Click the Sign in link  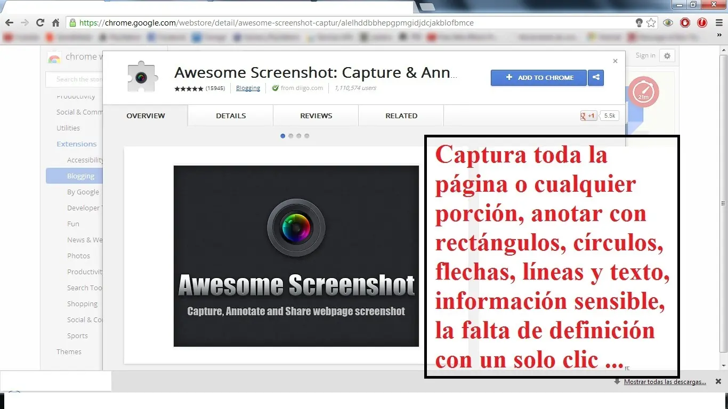(645, 55)
